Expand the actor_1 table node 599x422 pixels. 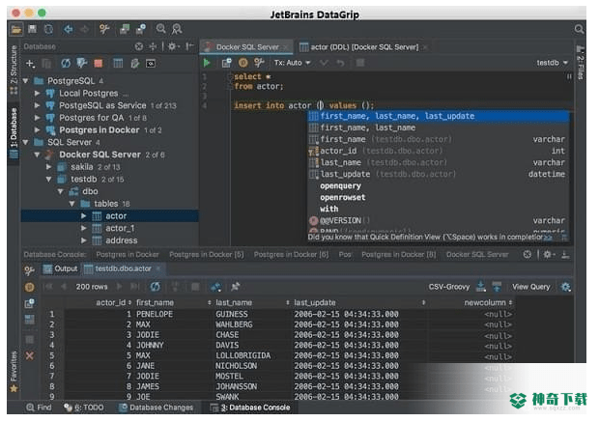(84, 228)
